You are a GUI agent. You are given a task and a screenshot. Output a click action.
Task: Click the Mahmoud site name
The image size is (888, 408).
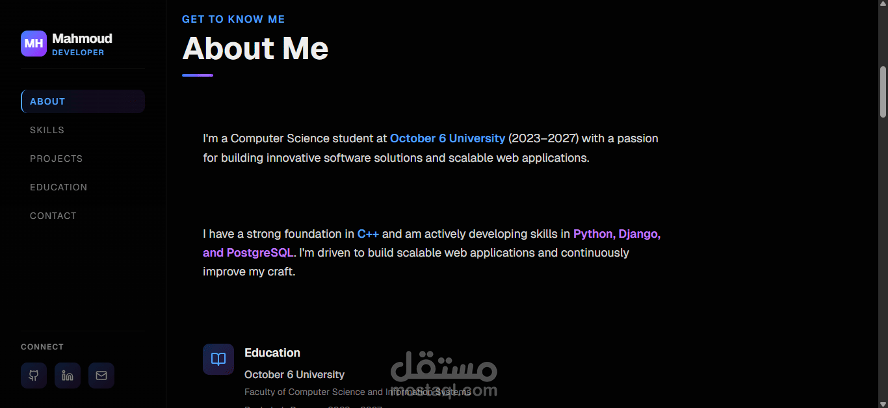82,38
